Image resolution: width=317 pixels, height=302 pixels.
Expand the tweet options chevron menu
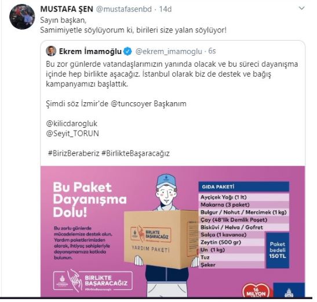[301, 8]
